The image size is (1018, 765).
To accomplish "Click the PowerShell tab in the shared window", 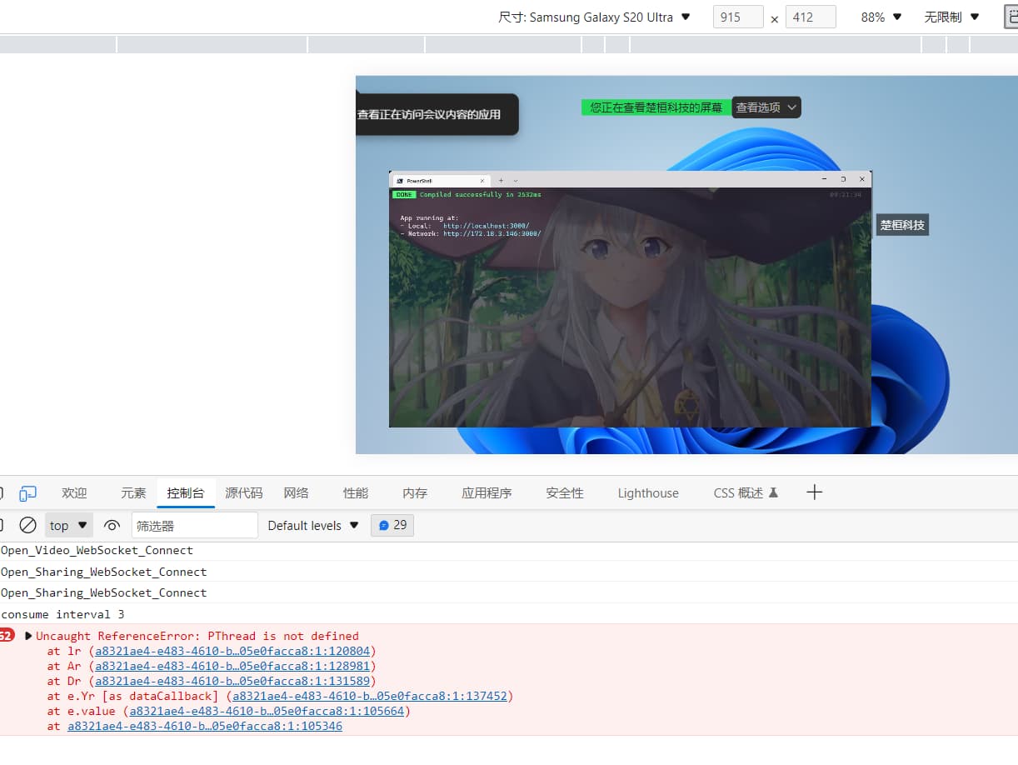I will coord(441,180).
